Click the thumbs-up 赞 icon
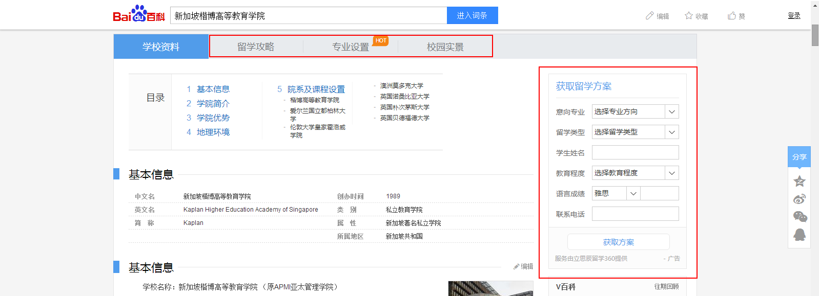 [x=732, y=16]
